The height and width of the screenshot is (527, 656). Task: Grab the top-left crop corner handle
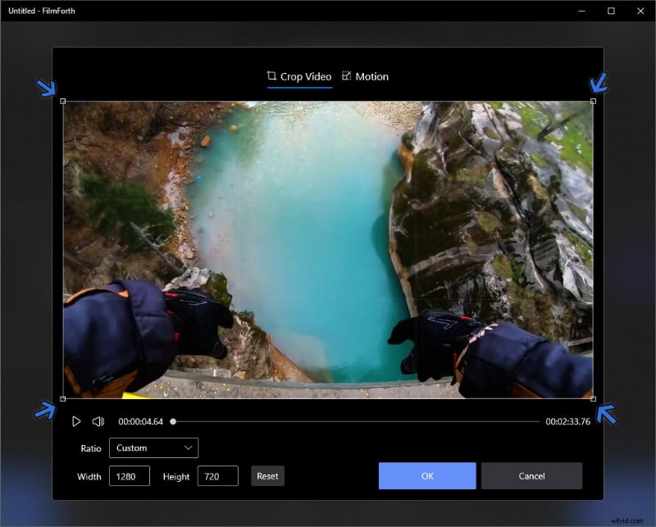tap(63, 100)
